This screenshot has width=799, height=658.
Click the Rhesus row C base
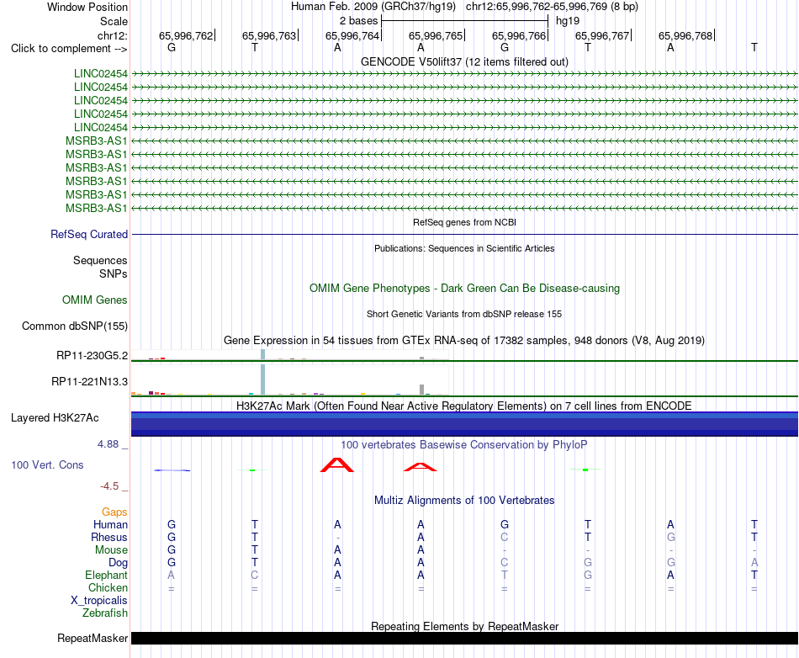(504, 537)
